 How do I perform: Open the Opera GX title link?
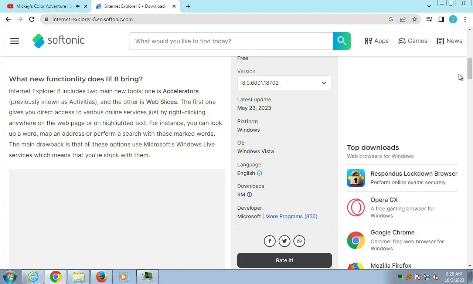tap(384, 200)
